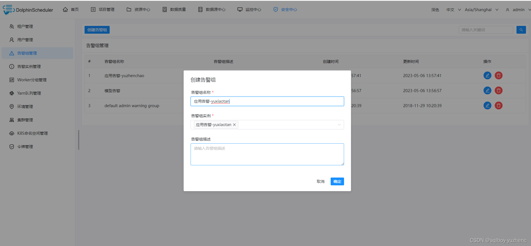Screen dimensions: 531x246
Task: Open the 首页 home menu
Action: pyautogui.click(x=71, y=9)
